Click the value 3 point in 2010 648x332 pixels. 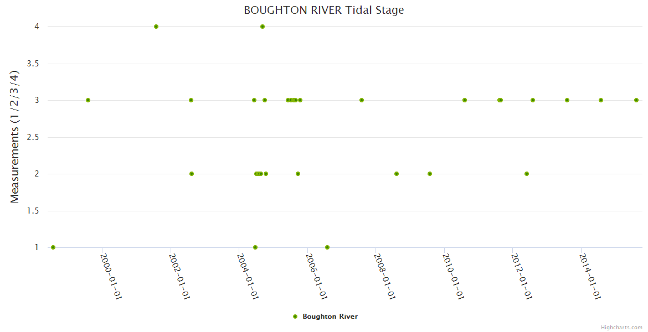465,100
